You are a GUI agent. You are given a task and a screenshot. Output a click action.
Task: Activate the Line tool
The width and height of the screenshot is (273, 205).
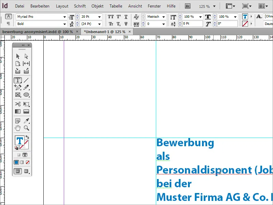(26, 80)
